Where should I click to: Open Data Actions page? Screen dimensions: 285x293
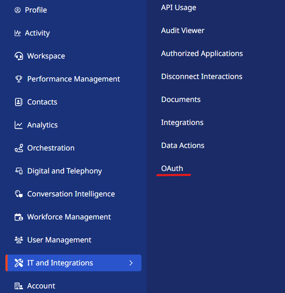(x=182, y=145)
